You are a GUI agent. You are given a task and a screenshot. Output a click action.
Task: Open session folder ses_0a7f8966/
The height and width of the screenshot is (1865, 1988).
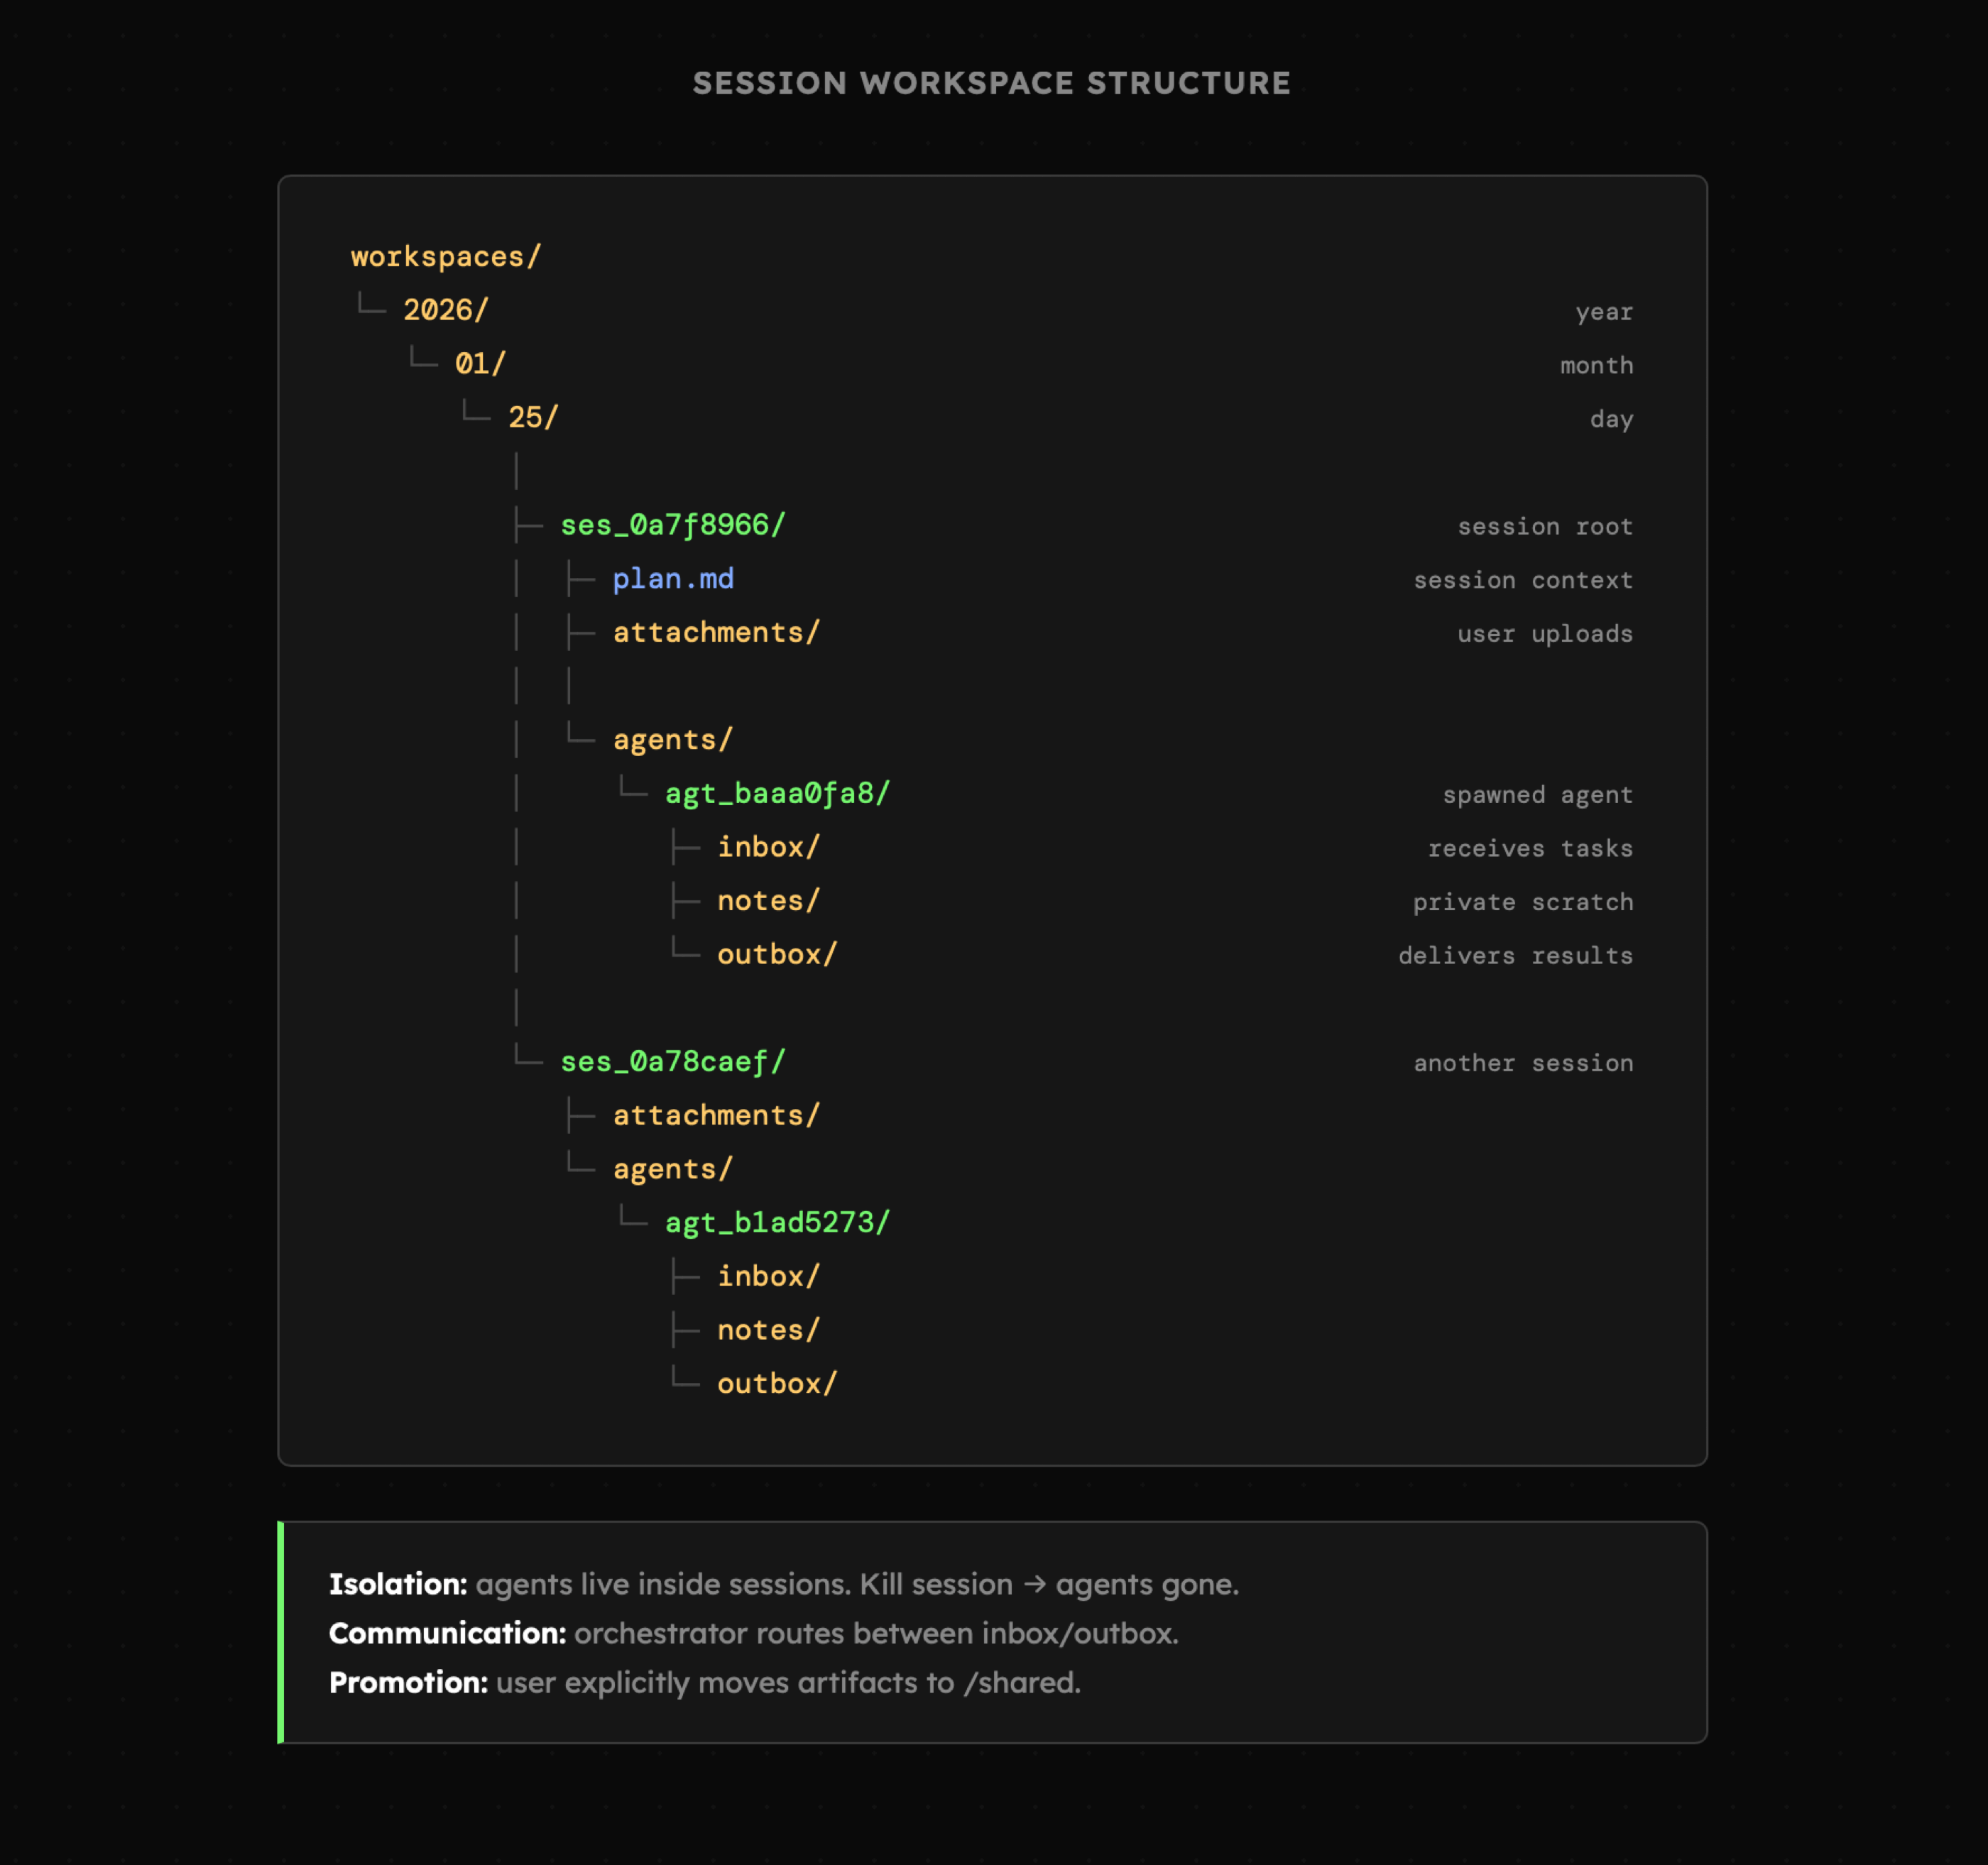672,525
